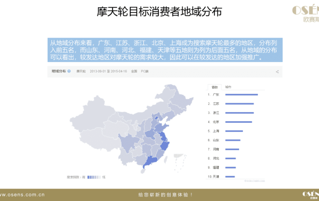Click the blue help icon beside 地域分布
The height and width of the screenshot is (201, 319).
point(69,71)
